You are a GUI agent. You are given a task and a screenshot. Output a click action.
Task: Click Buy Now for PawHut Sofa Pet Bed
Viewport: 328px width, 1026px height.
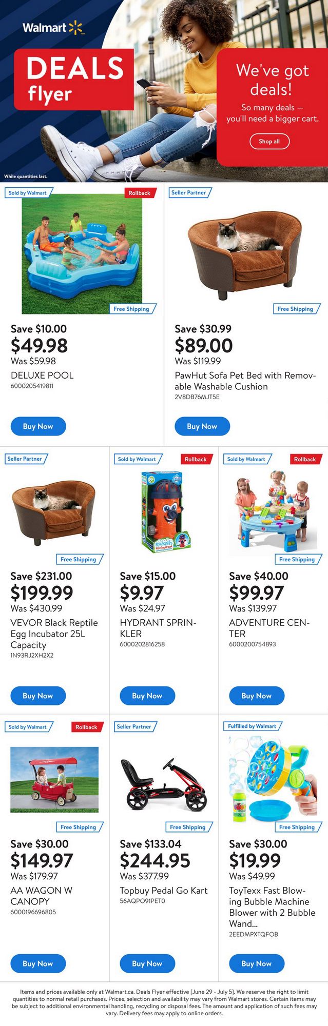pos(202,426)
